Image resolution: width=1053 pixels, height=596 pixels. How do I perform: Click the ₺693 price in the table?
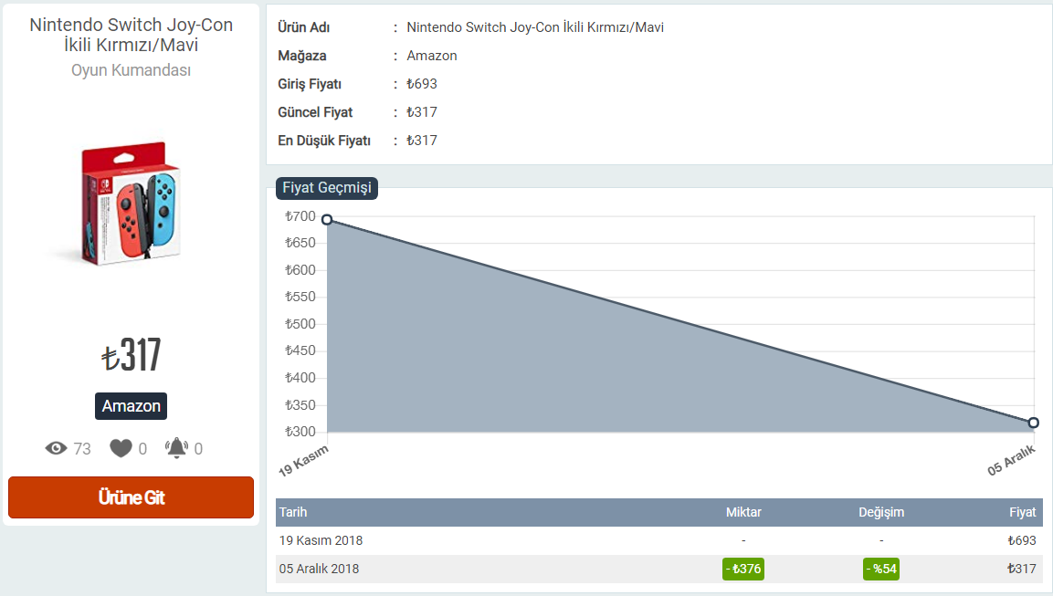(1021, 540)
